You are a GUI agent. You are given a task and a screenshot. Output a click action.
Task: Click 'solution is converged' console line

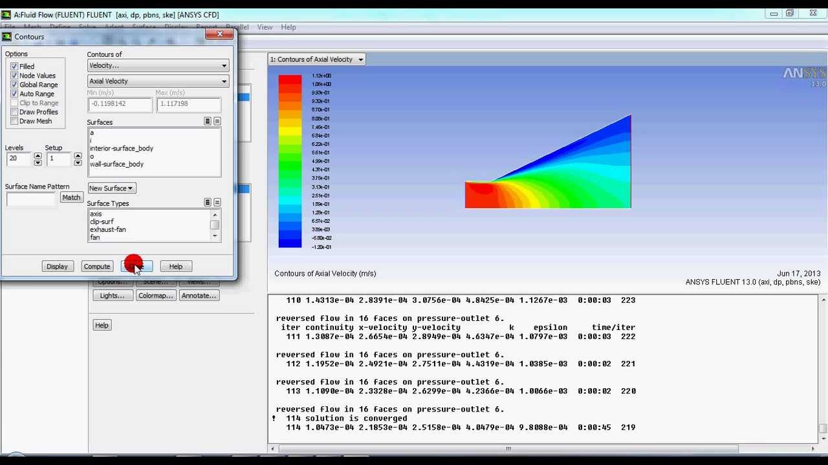pyautogui.click(x=347, y=418)
